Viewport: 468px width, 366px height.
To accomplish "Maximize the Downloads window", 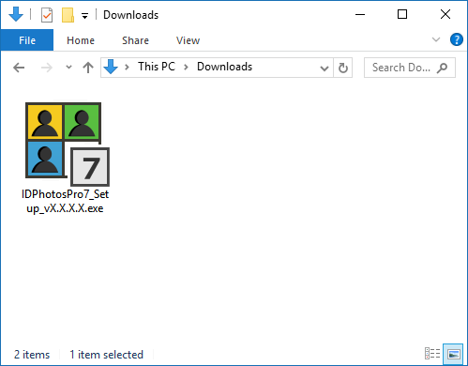I will (x=402, y=14).
